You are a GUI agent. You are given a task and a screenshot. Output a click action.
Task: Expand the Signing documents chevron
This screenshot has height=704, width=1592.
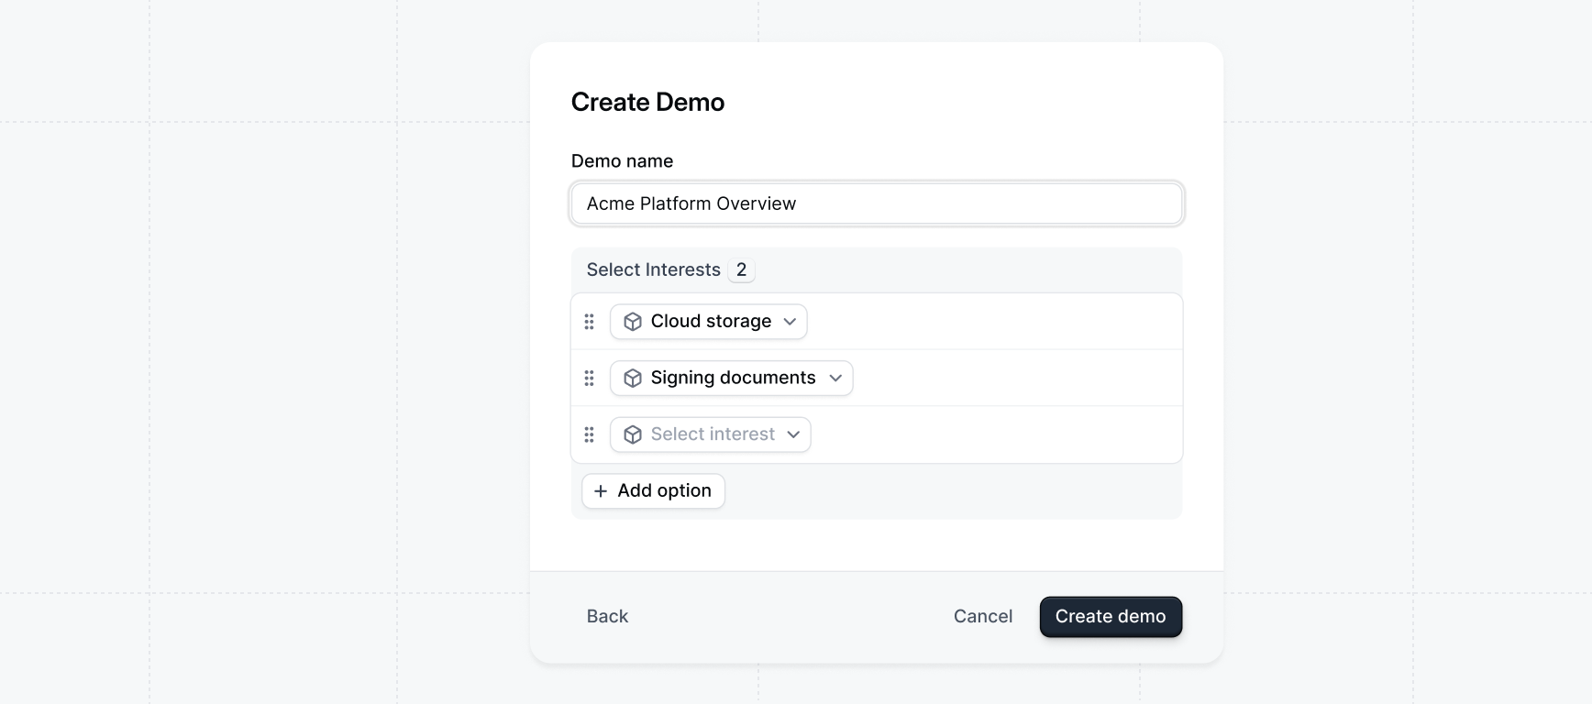[x=835, y=378]
